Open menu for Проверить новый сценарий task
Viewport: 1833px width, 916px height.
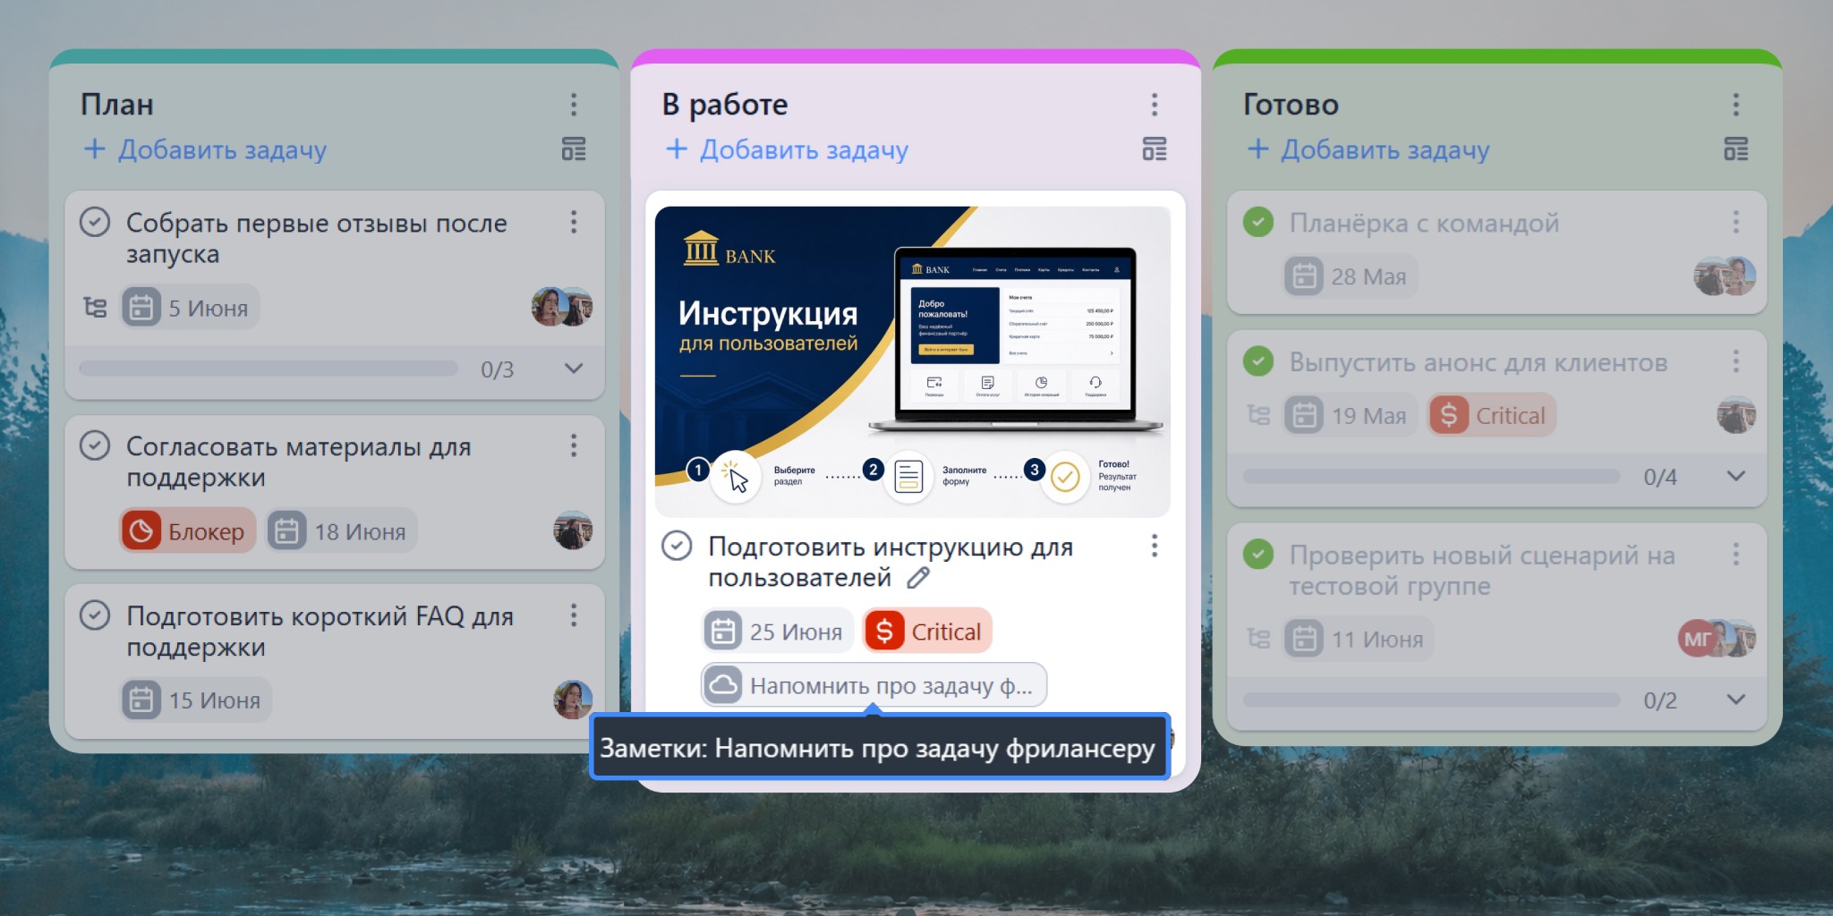1735,555
